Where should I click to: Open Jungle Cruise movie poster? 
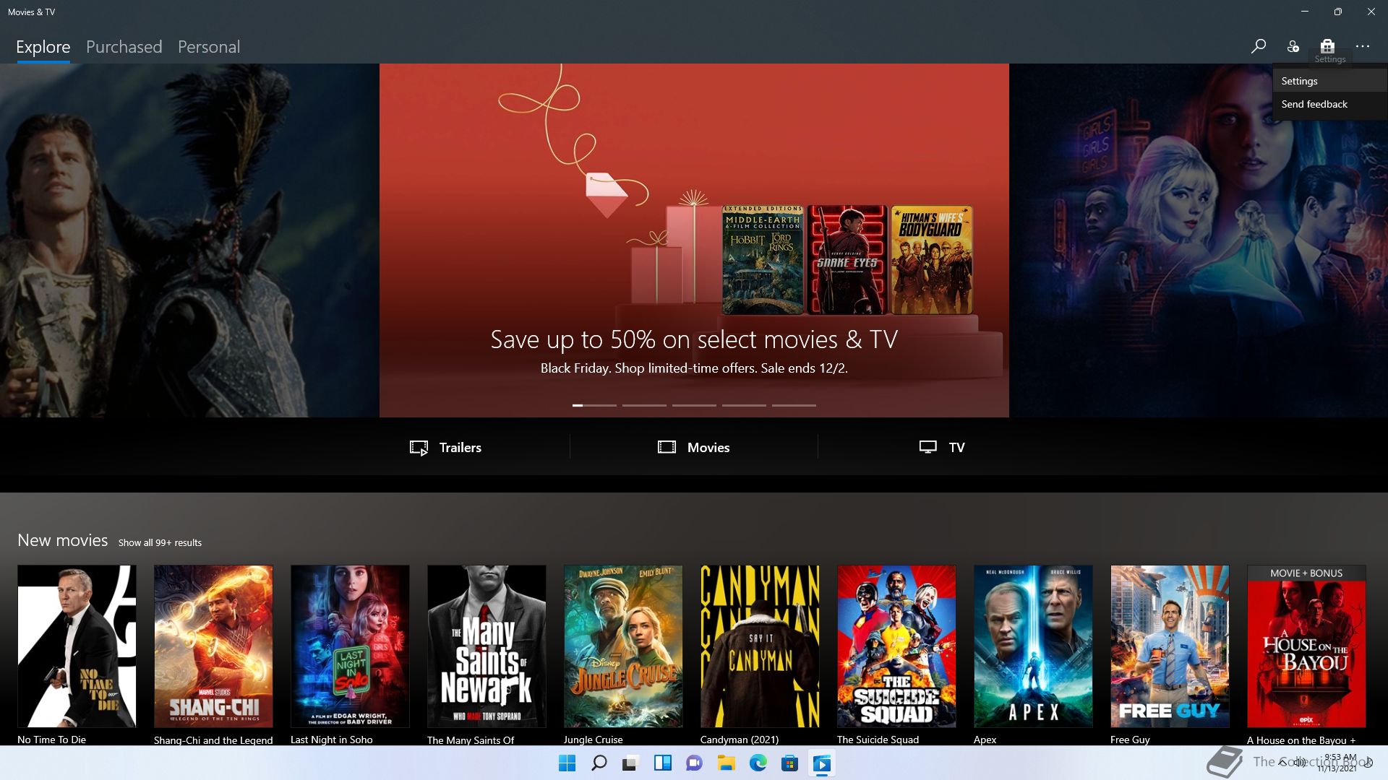(623, 646)
